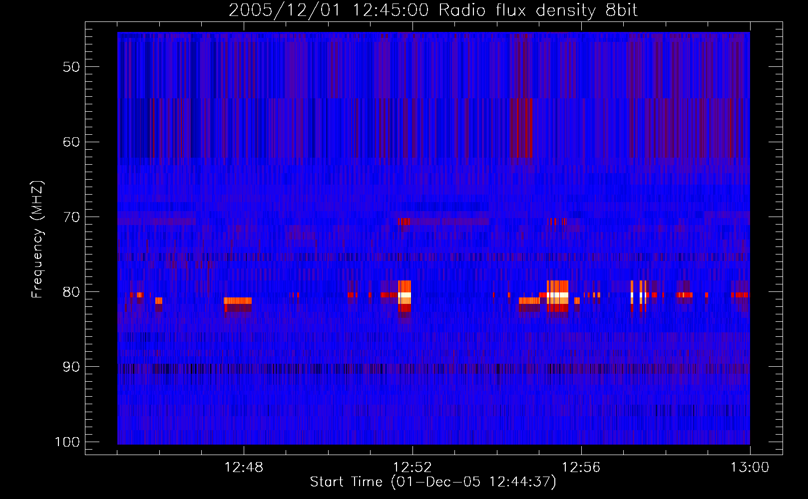Click the 'Start Time (01-Dec-05 12:44:37)' label
808x499 pixels.
click(433, 482)
